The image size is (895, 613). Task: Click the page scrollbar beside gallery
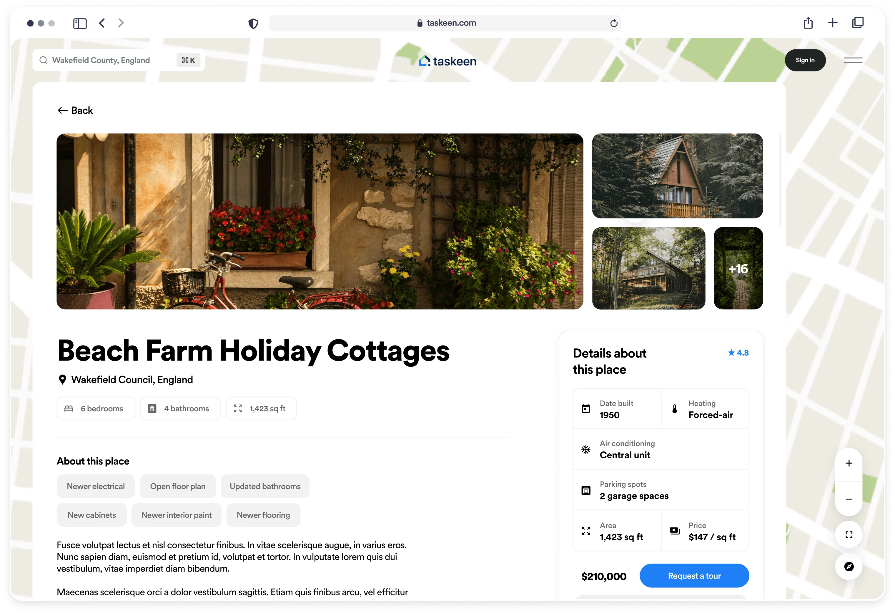(780, 179)
